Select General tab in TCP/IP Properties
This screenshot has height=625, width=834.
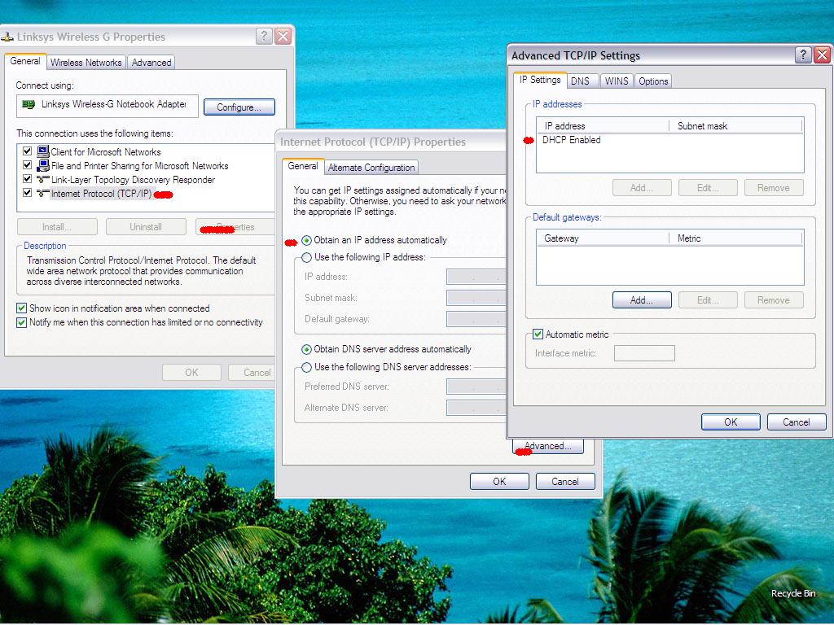click(303, 166)
